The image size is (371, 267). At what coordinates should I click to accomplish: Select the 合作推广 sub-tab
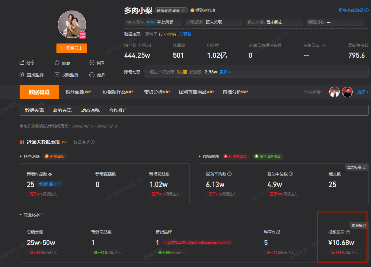(118, 110)
